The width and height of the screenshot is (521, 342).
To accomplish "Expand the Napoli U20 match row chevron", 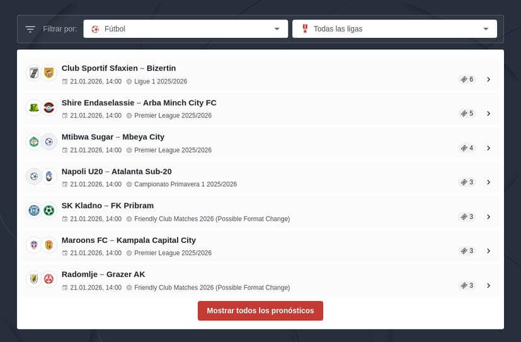I will [x=488, y=182].
